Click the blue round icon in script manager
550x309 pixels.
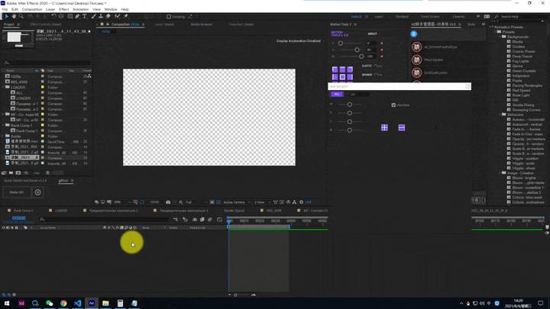coord(414,34)
